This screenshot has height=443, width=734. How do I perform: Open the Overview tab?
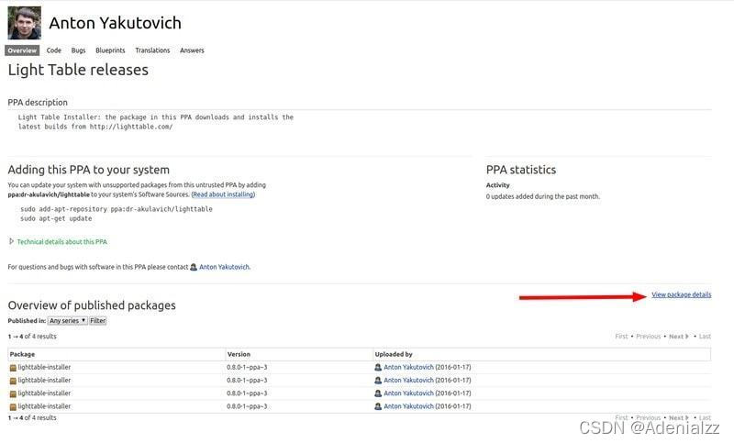(x=22, y=50)
